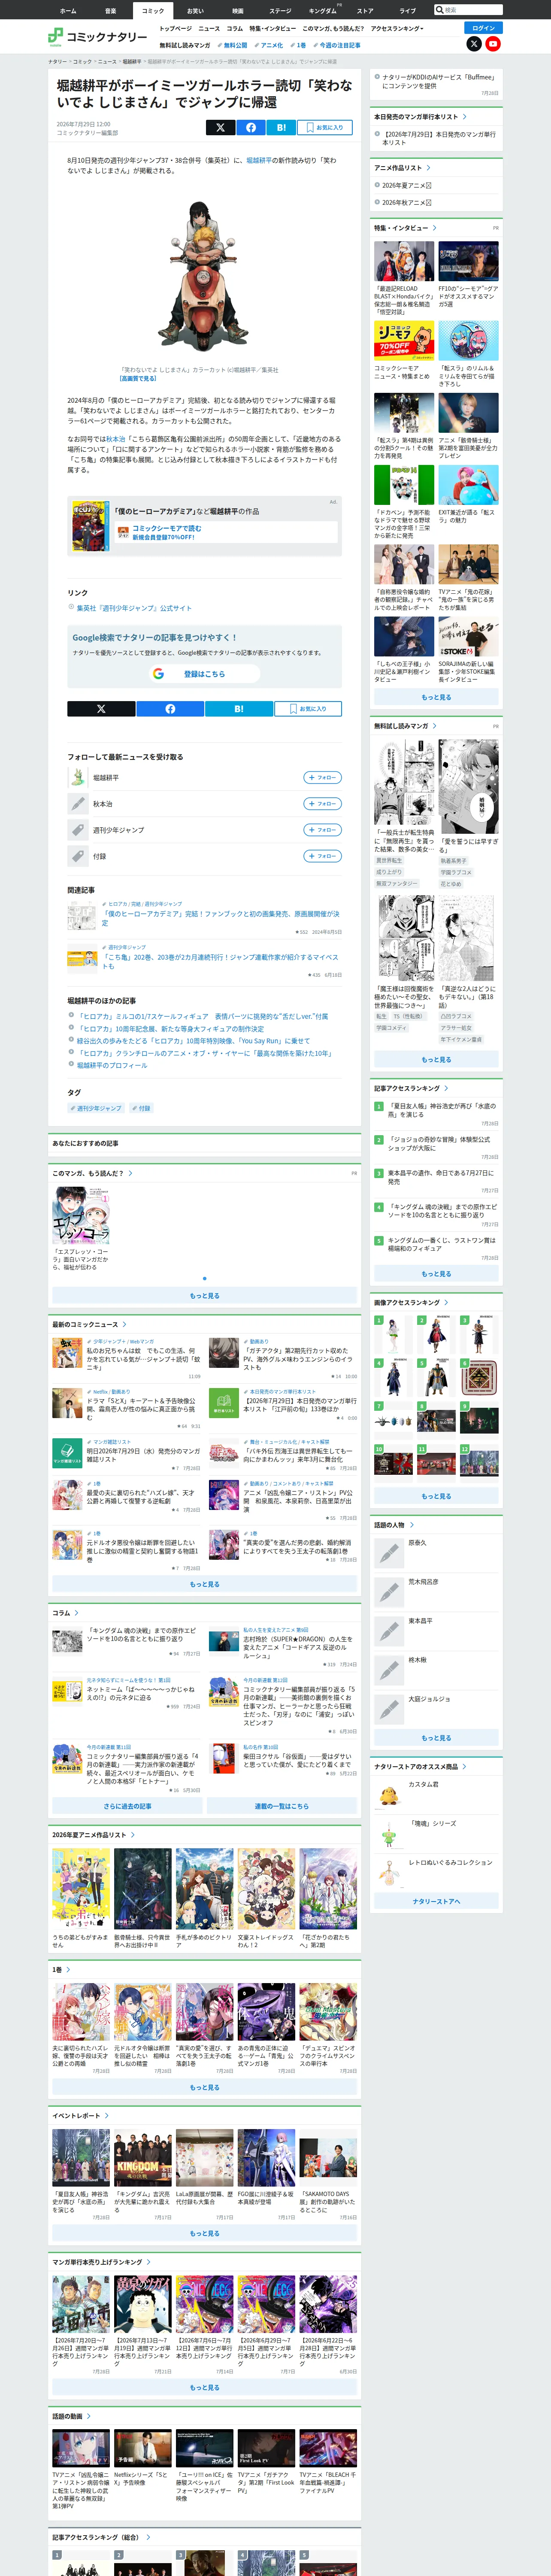Screen dimensions: 551x2576
Task: Click the X share button below the article
Action: [101, 708]
